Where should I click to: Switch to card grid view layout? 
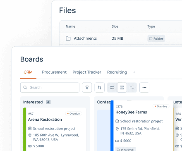122,87
